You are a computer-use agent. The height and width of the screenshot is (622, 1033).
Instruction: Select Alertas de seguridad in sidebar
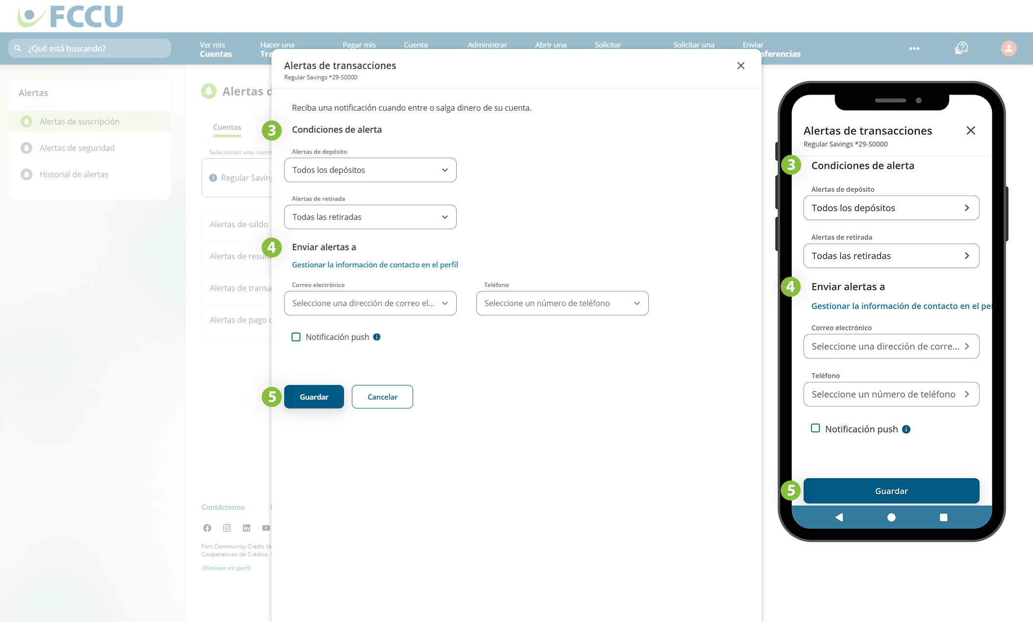pos(77,148)
